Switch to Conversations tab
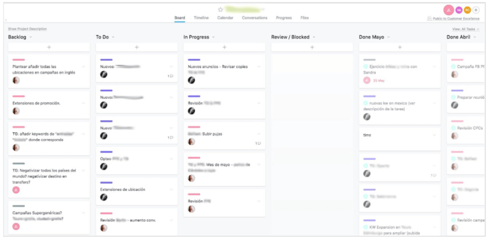 coord(255,18)
